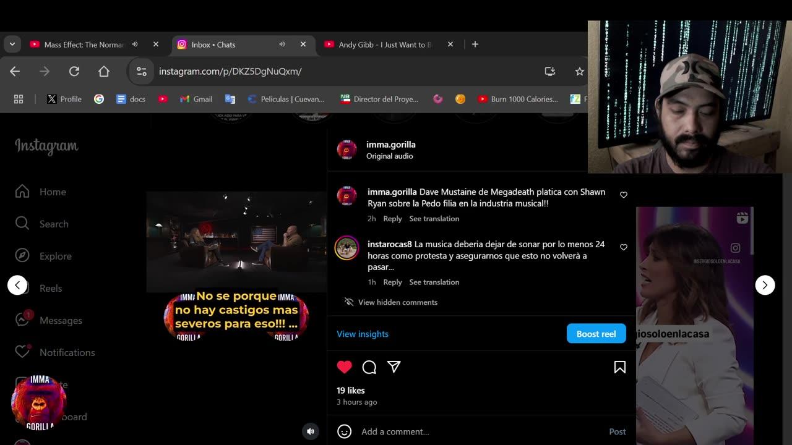This screenshot has height=445, width=792.
Task: Install app icon in address bar
Action: [550, 72]
